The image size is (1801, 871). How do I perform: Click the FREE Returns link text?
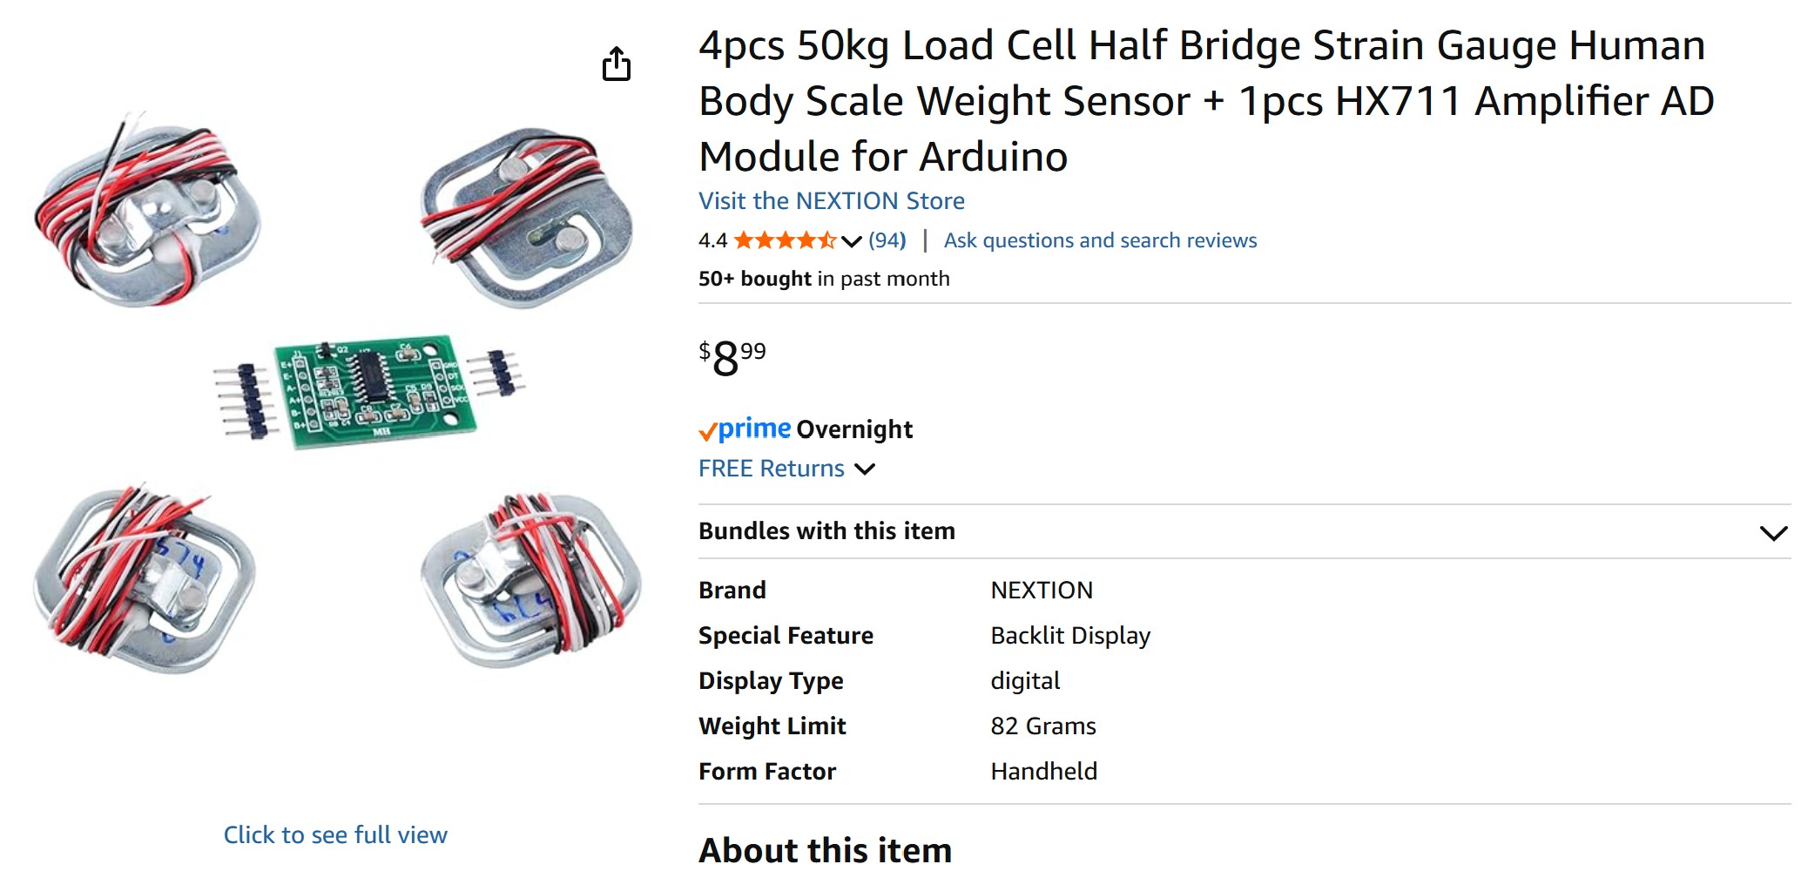coord(771,469)
